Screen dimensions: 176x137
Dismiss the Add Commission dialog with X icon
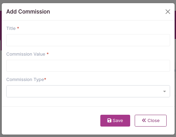click(x=168, y=12)
